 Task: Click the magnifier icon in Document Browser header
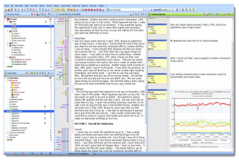pyautogui.click(x=138, y=14)
